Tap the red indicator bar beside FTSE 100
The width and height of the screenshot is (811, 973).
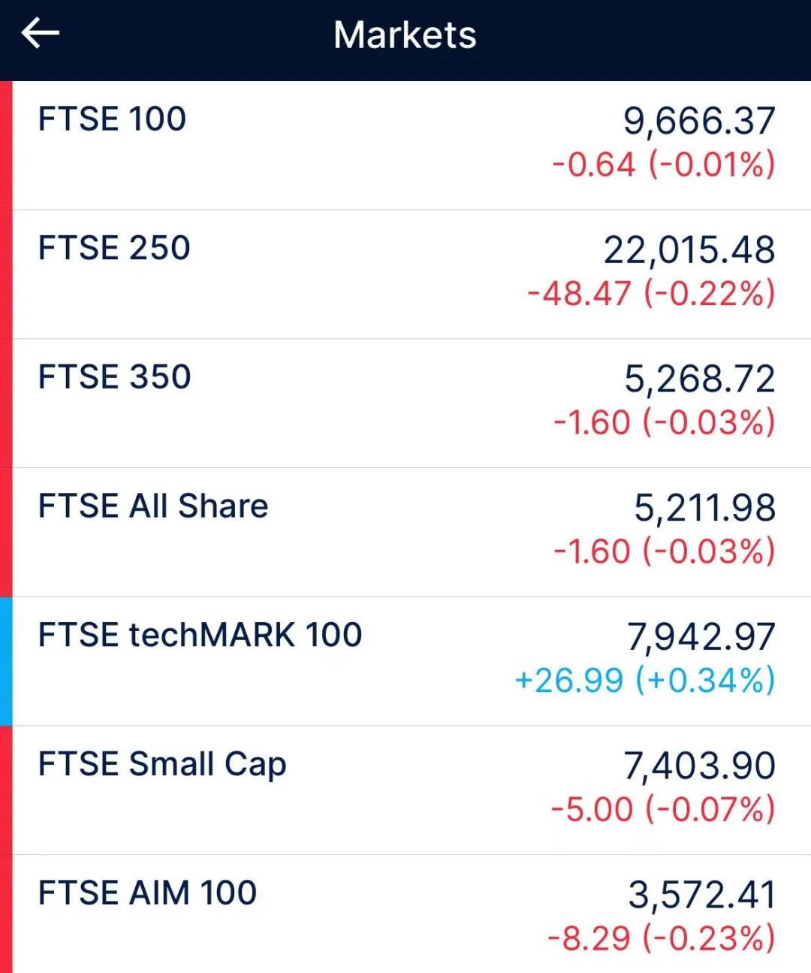tap(6, 145)
